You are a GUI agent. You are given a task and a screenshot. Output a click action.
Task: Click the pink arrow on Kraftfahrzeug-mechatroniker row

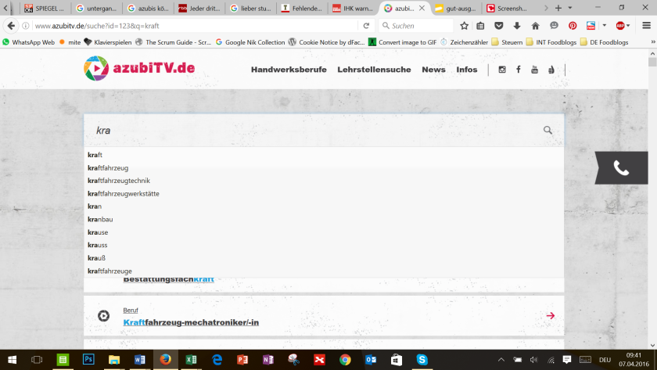click(551, 315)
